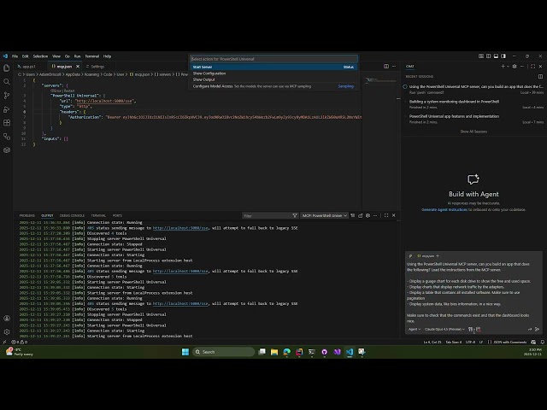This screenshot has width=547, height=410.
Task: Close the mcp.json editor tab
Action: (x=78, y=67)
